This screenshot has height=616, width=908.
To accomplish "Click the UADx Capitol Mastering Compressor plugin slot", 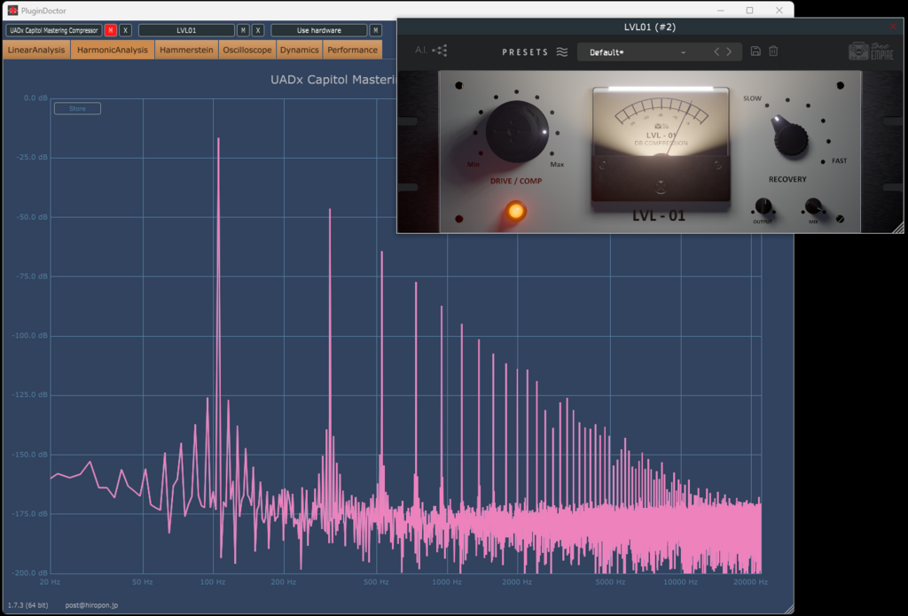I will (x=54, y=30).
